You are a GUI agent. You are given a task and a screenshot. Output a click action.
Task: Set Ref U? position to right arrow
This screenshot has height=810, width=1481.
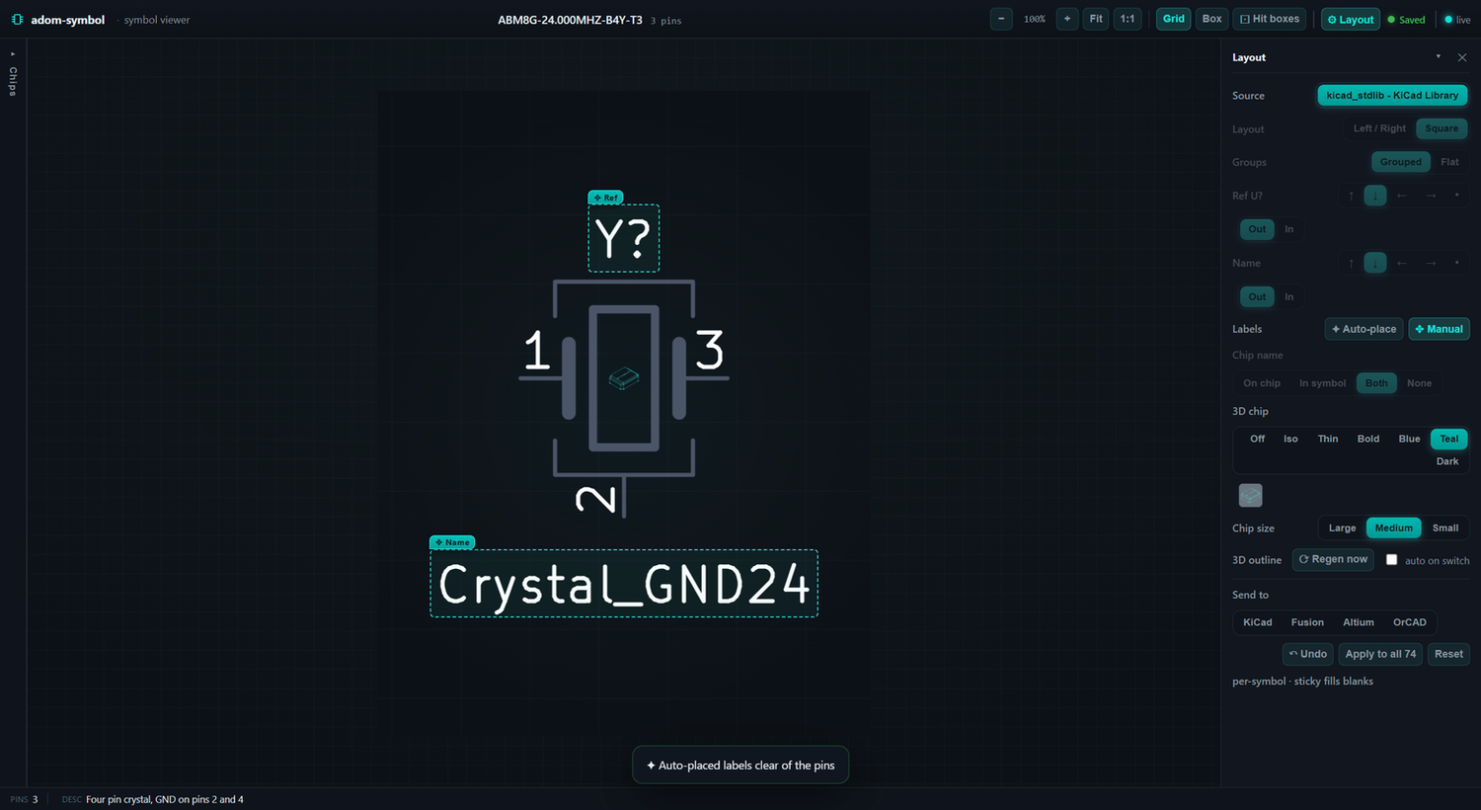click(x=1431, y=196)
